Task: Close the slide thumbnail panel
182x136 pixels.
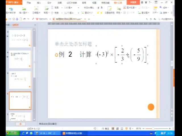Action: [x=35, y=25]
